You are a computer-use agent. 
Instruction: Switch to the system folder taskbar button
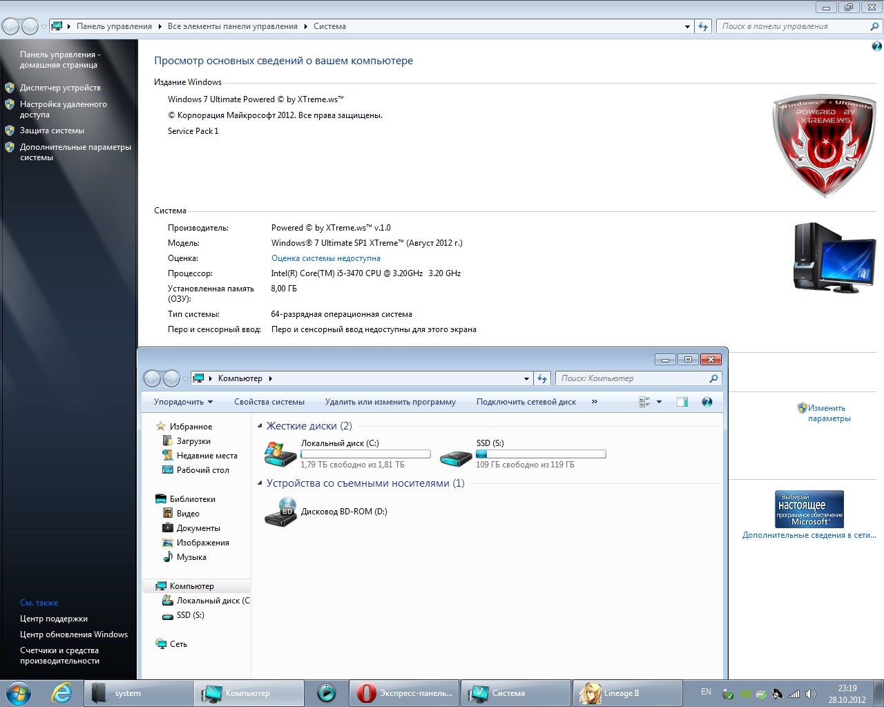(x=139, y=693)
